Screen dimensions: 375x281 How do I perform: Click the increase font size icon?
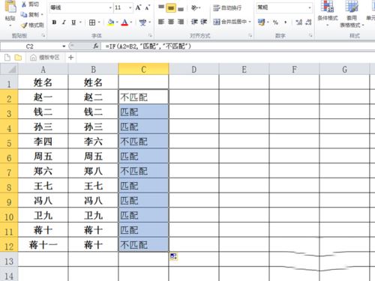138,7
